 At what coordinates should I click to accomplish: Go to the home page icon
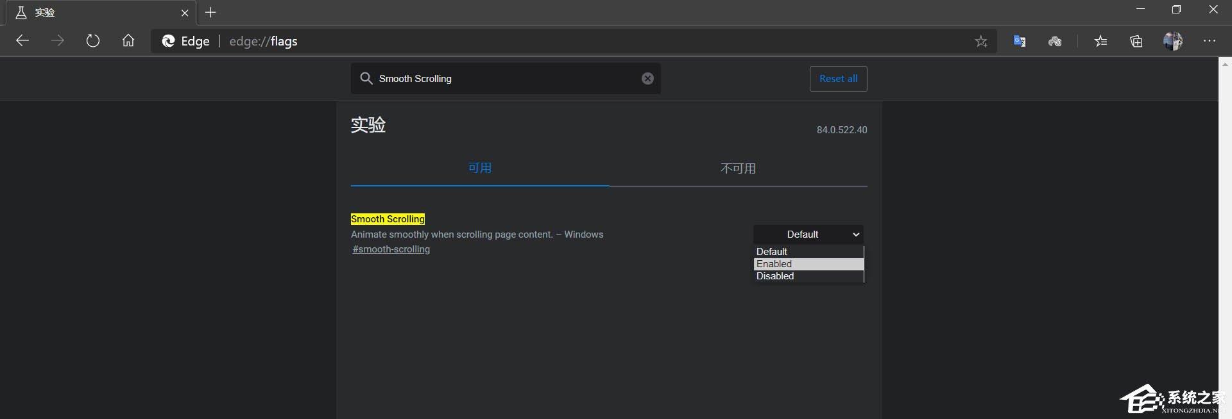pyautogui.click(x=128, y=41)
